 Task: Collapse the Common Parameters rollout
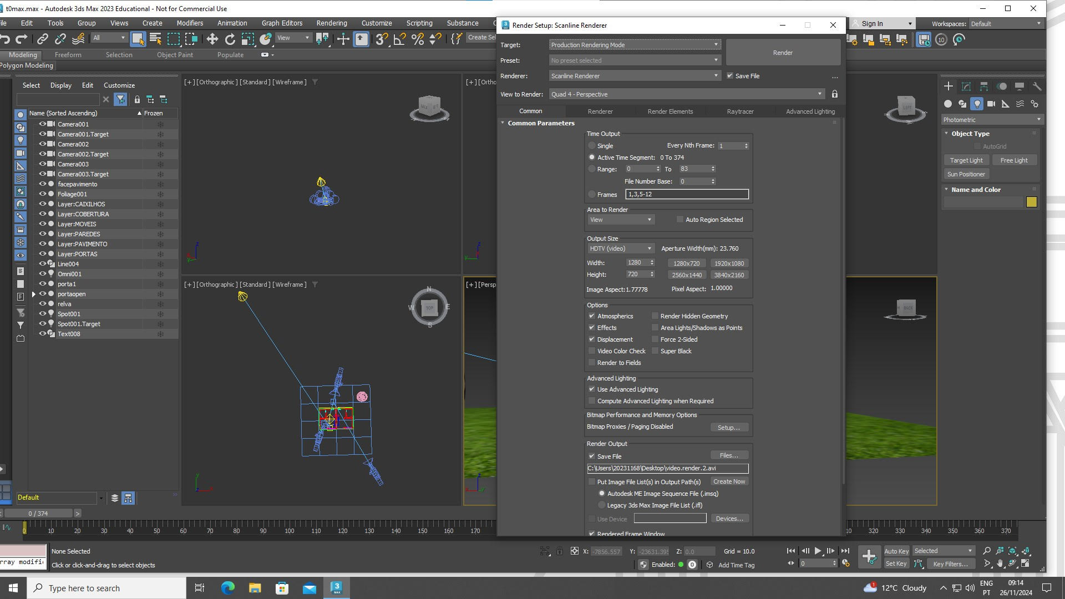pos(503,123)
